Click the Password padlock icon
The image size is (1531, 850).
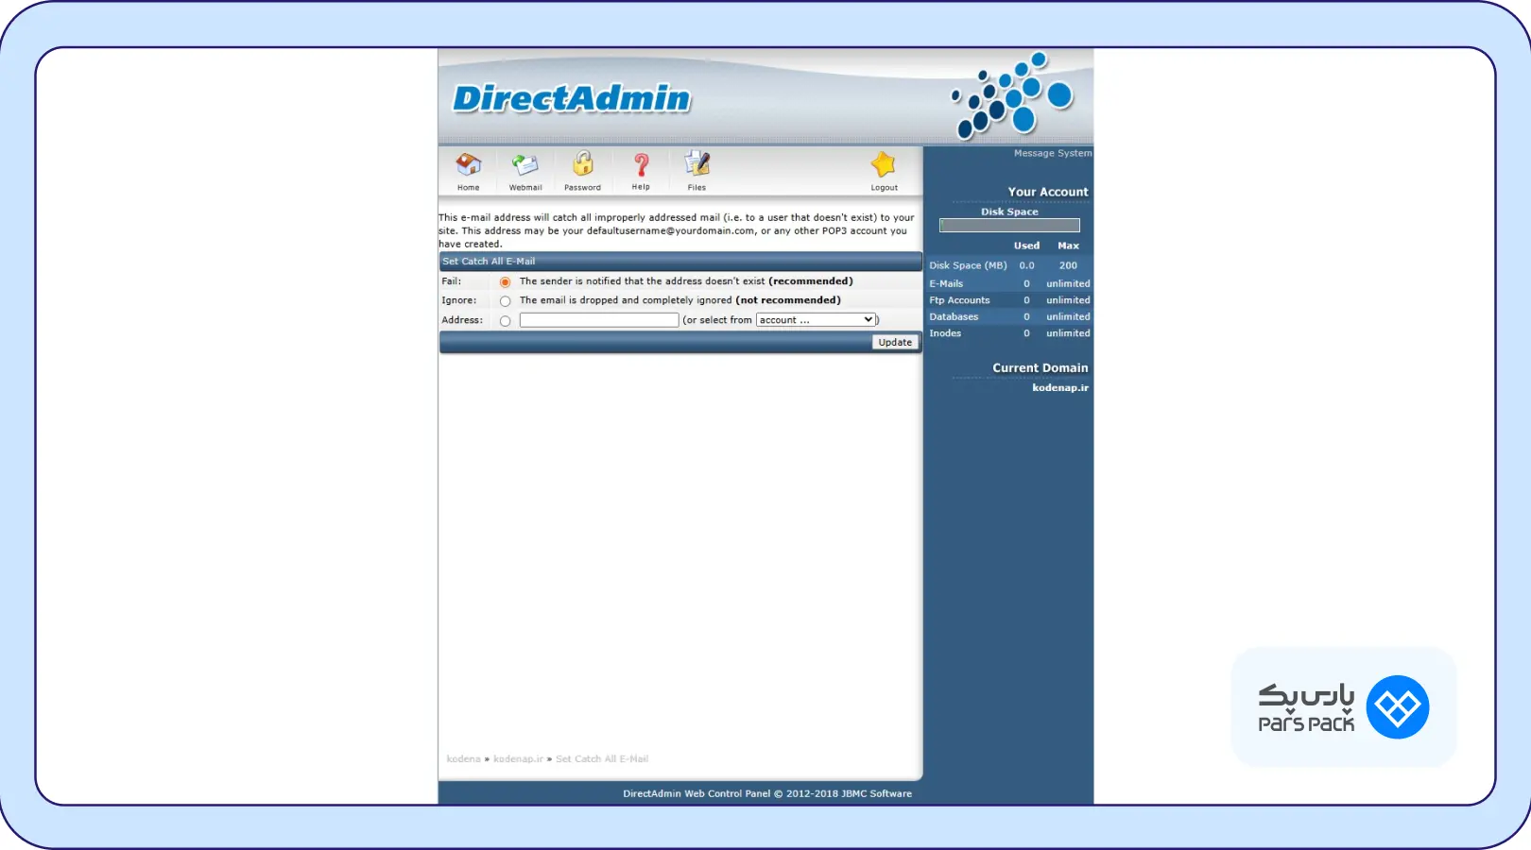[x=583, y=164]
